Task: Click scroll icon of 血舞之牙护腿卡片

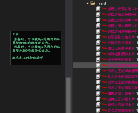Action: tap(98, 99)
